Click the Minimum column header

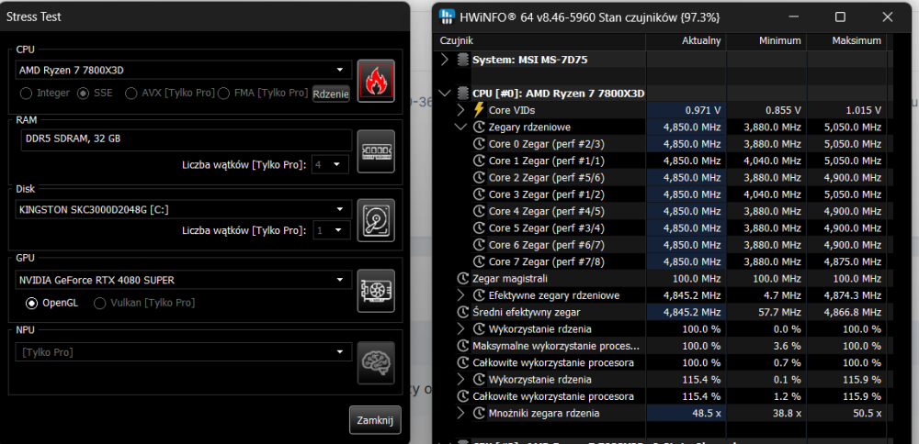[766, 41]
